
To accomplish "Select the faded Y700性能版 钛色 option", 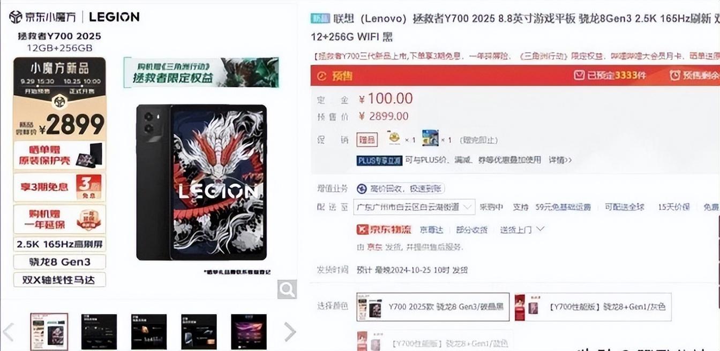I will tap(433, 340).
